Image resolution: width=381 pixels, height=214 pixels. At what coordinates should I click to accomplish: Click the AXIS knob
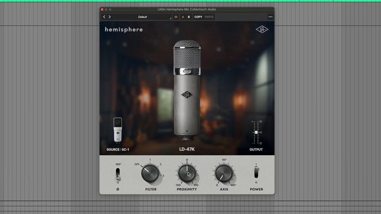click(224, 173)
